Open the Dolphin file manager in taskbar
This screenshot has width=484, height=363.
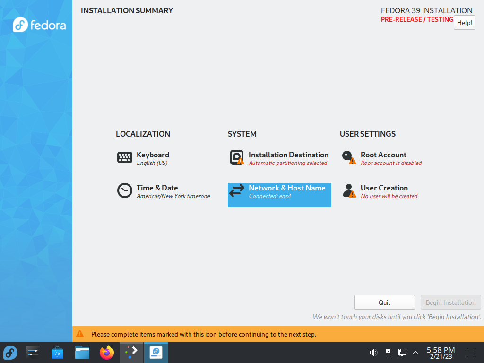[82, 353]
